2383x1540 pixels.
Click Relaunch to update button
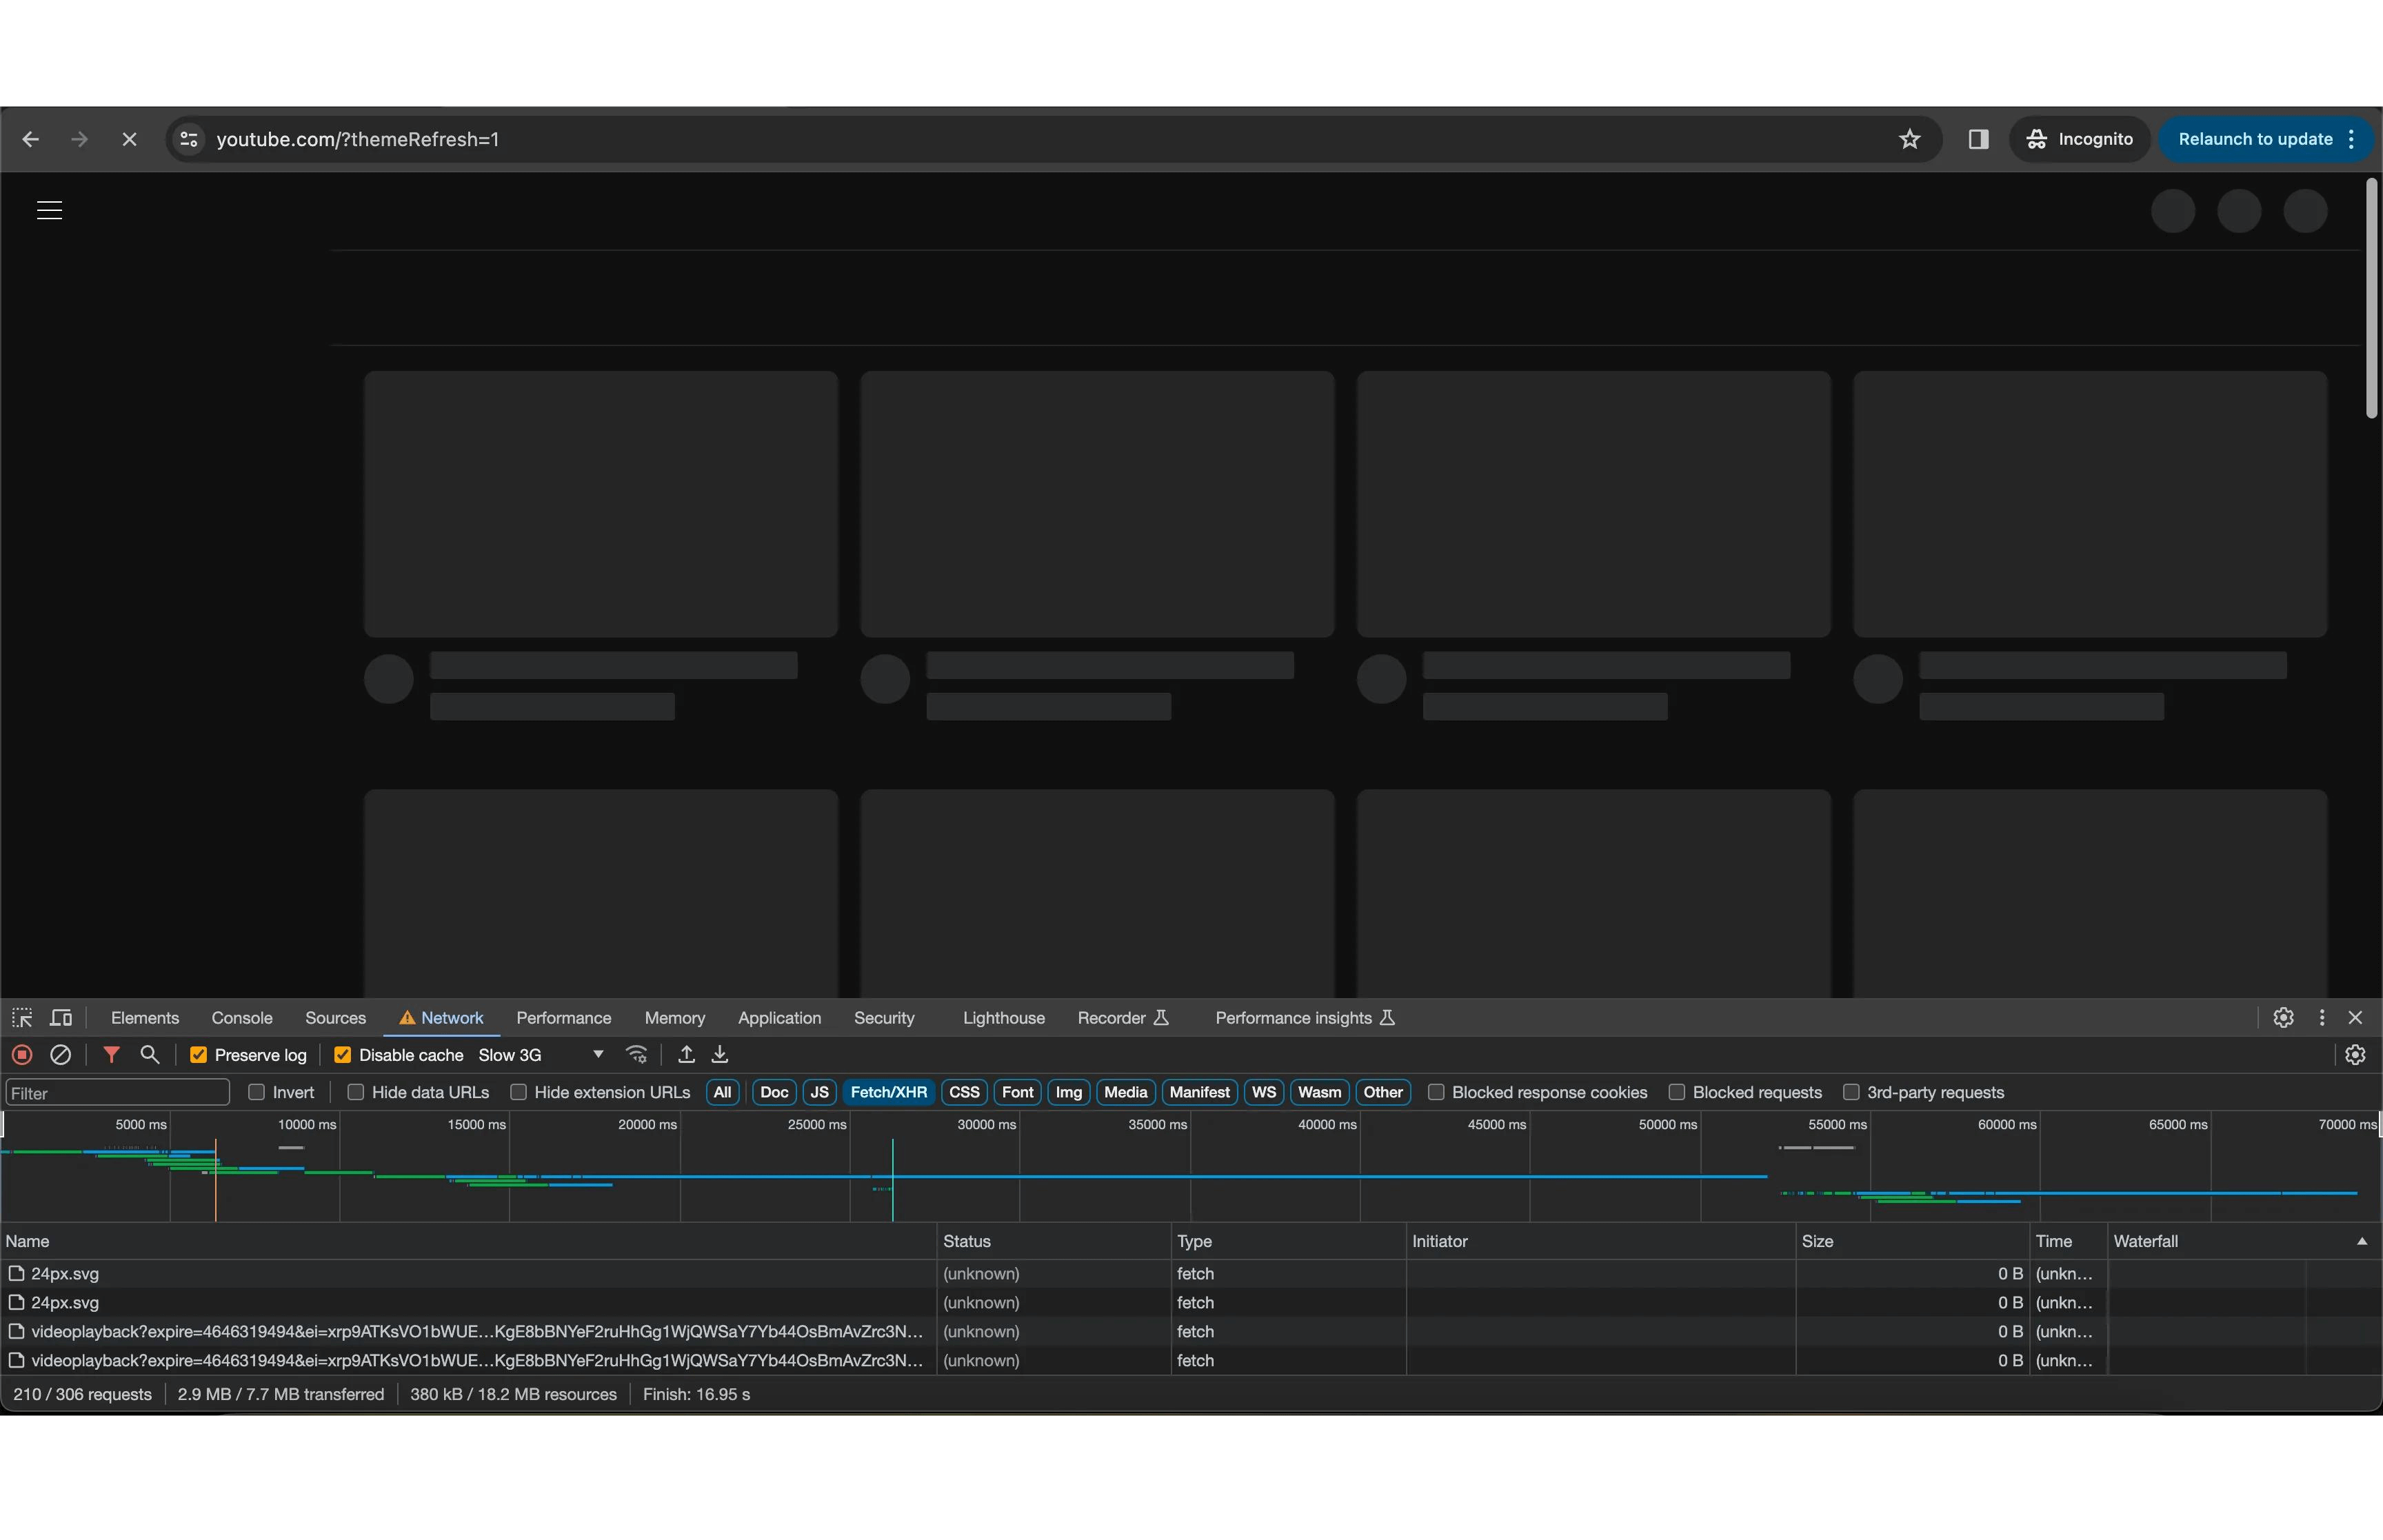(x=2255, y=140)
